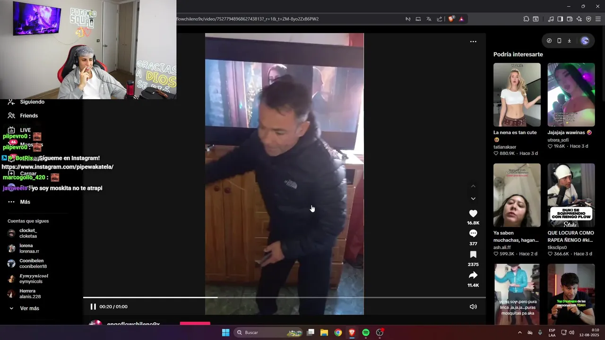605x340 pixels.
Task: Open Spotify from taskbar
Action: point(366,332)
